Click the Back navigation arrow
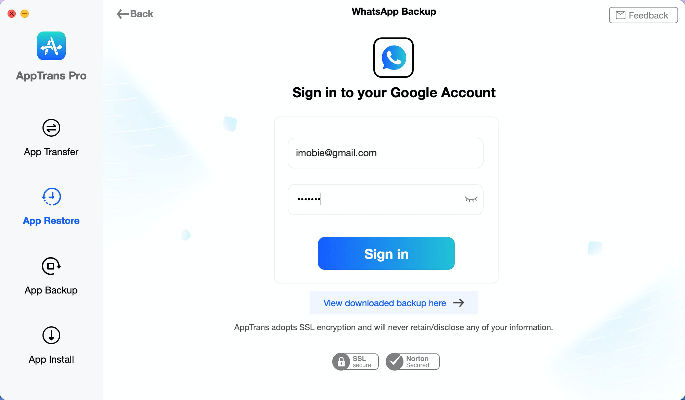685x400 pixels. click(122, 13)
